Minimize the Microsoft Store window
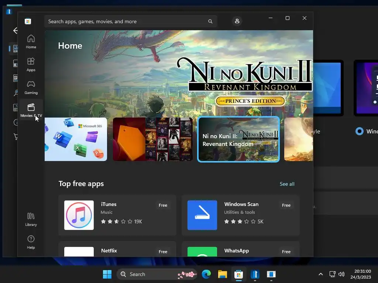Image resolution: width=378 pixels, height=283 pixels. click(271, 18)
